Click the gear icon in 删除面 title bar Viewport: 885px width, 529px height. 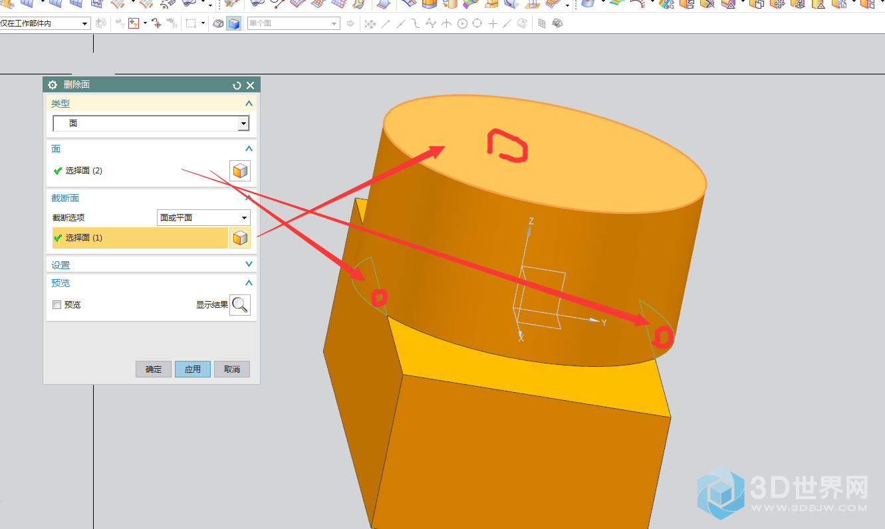click(53, 85)
